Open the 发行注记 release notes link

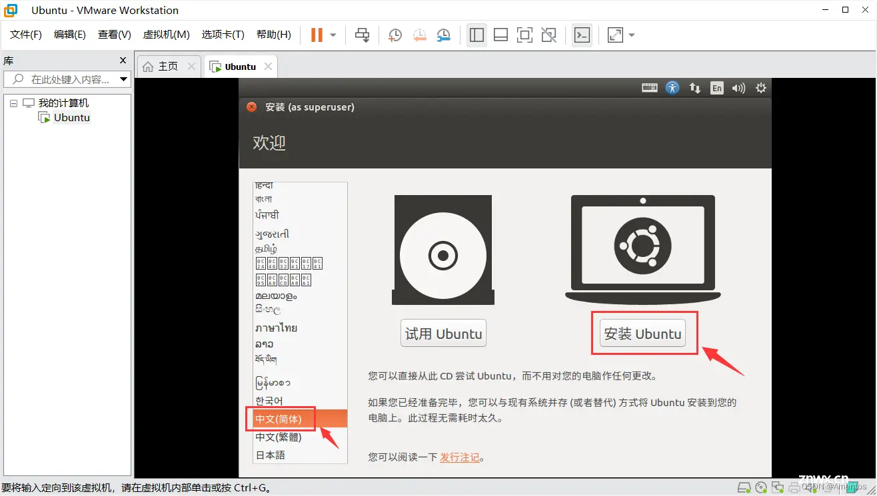[x=460, y=457]
